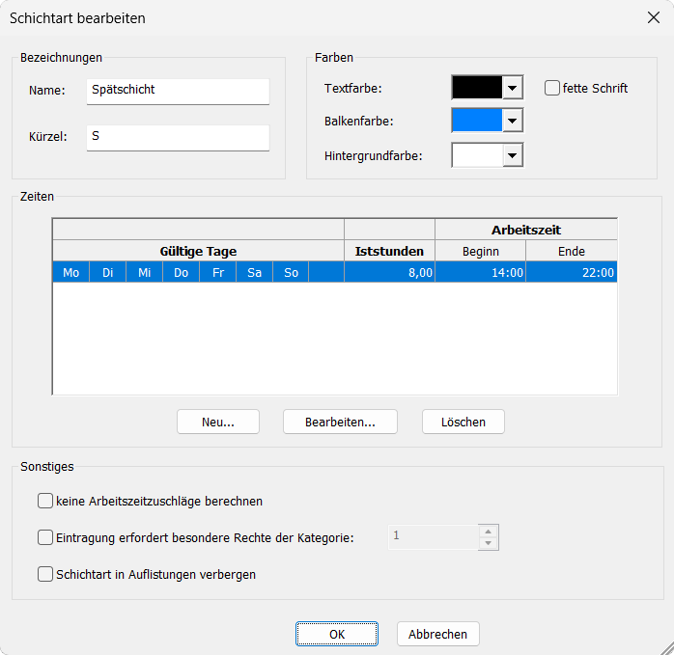This screenshot has width=674, height=655.
Task: Click the blue Balkenfarbe color swatch
Action: pos(477,121)
